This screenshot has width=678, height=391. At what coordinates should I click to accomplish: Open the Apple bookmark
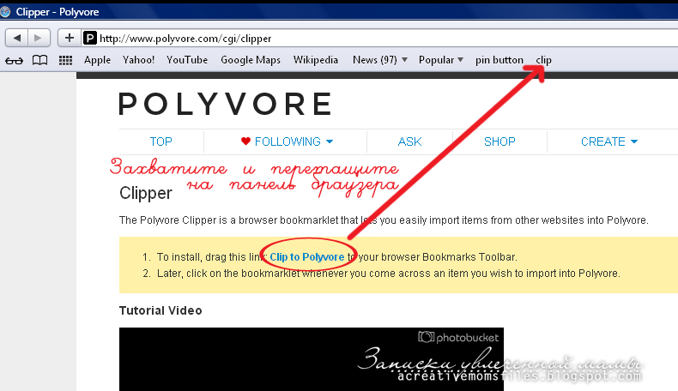click(97, 60)
